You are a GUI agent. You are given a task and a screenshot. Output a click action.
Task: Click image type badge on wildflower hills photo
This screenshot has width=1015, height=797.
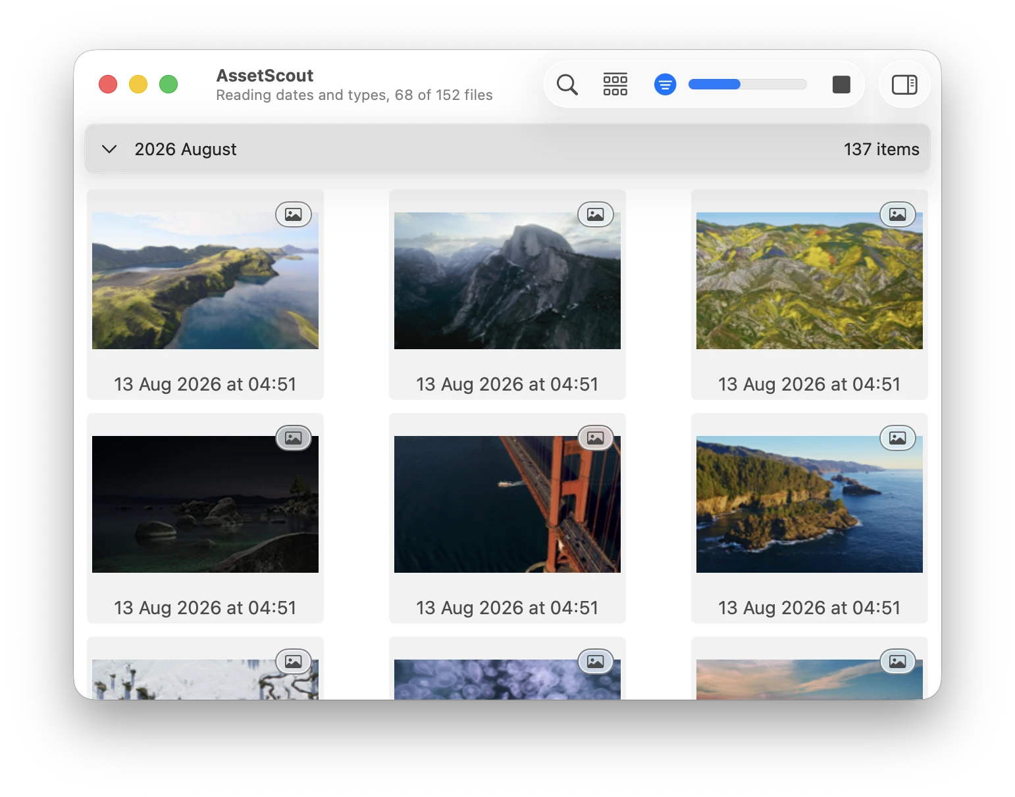(898, 214)
